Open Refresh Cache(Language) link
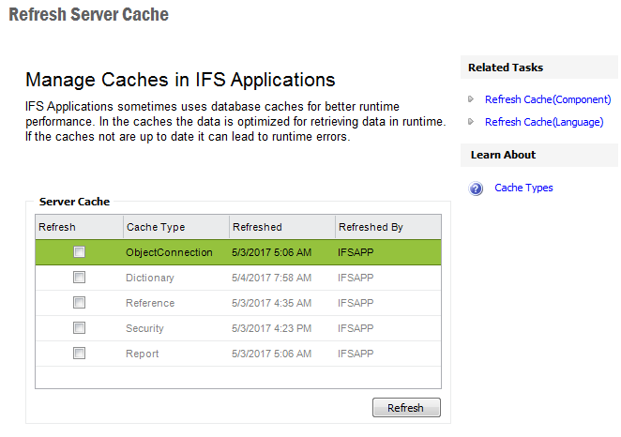 point(544,122)
